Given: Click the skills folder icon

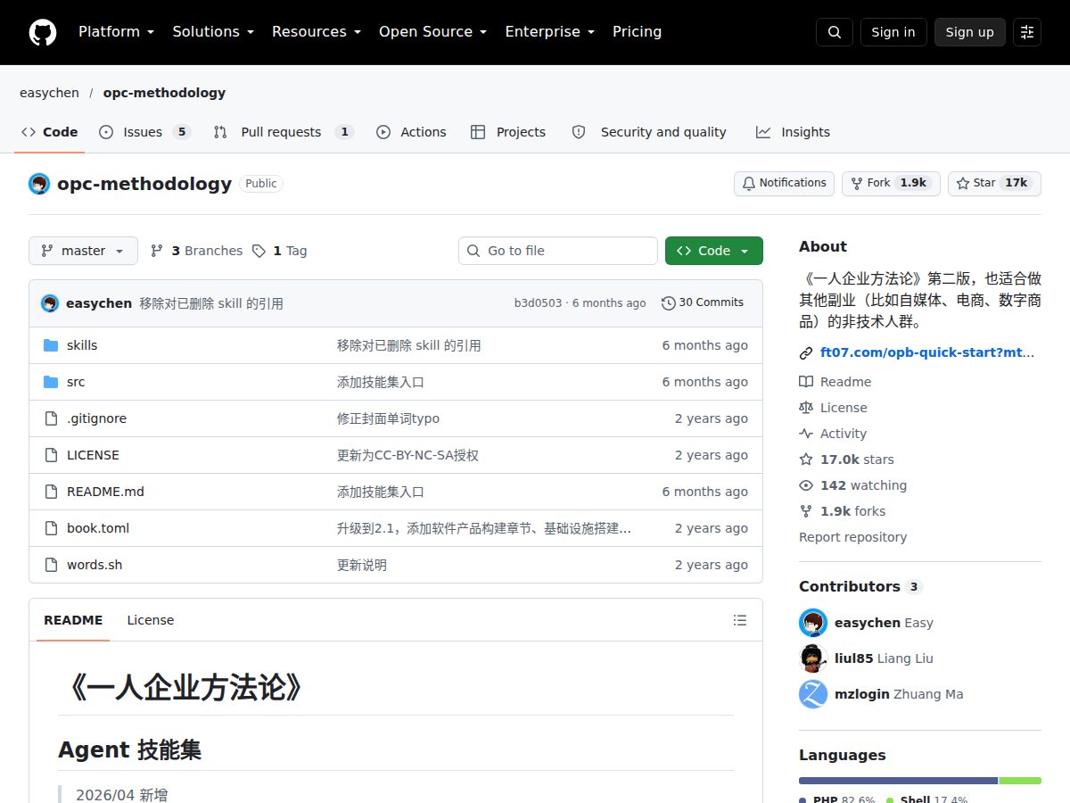Looking at the screenshot, I should pos(51,345).
